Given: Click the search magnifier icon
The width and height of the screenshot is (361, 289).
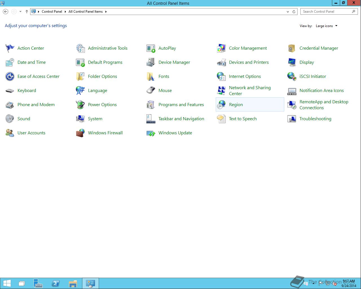Looking at the screenshot, I should point(354,12).
